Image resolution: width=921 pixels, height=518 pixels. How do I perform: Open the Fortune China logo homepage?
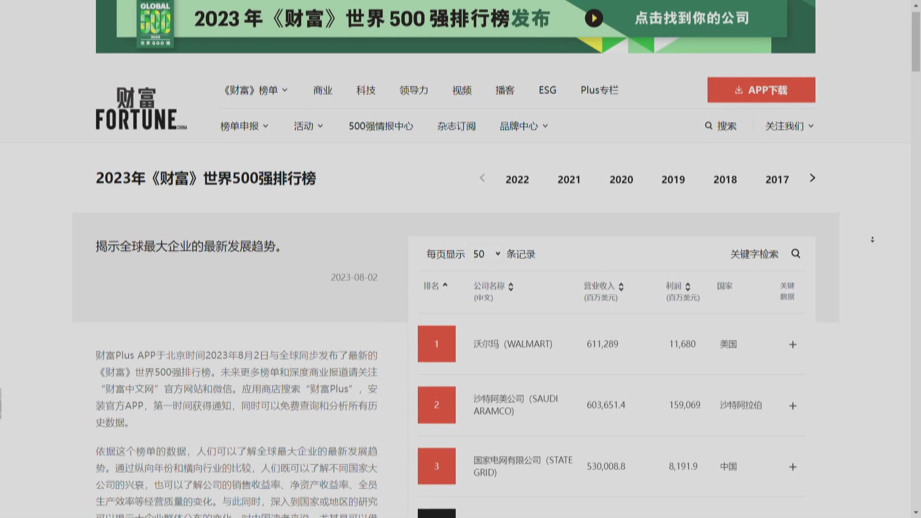tap(142, 109)
